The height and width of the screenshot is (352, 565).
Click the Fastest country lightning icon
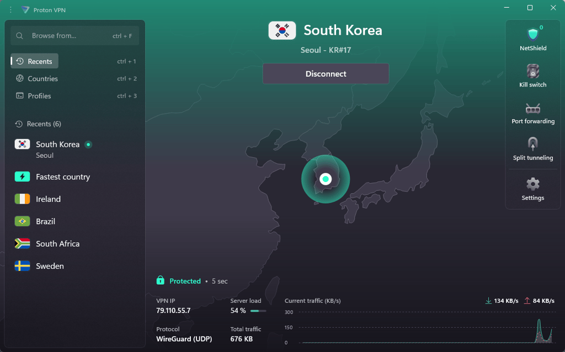tap(22, 177)
